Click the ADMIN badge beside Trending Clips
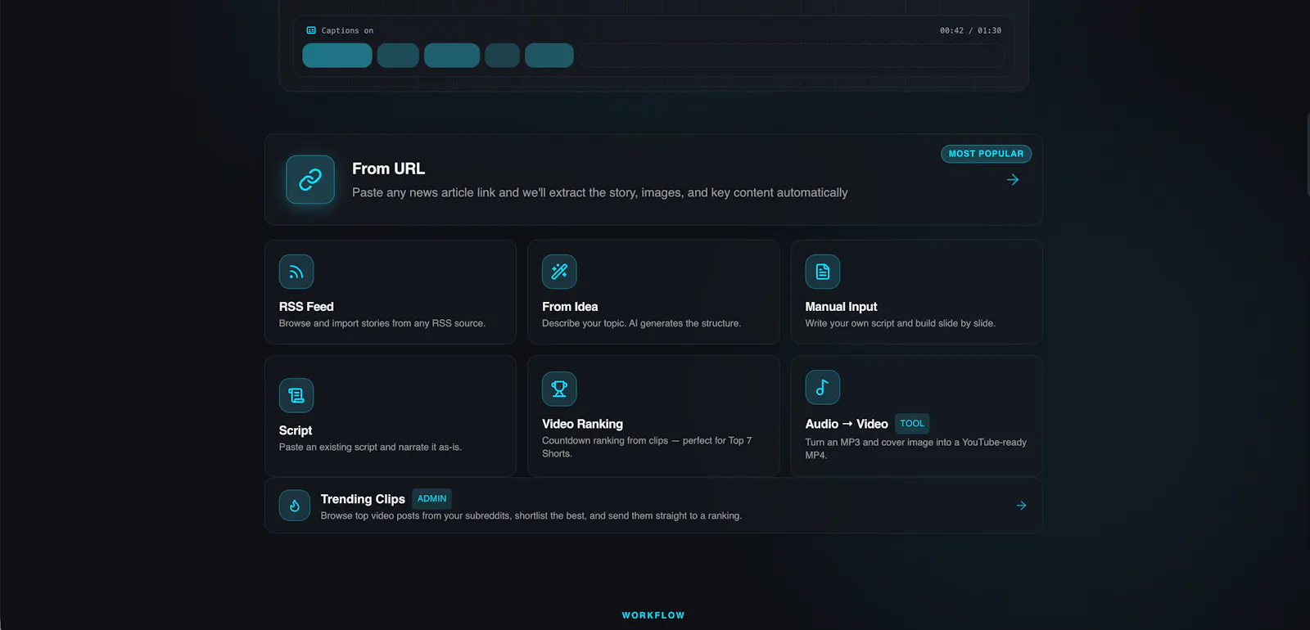This screenshot has width=1310, height=630. point(431,498)
